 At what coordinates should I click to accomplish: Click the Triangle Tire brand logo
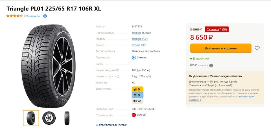[111, 125]
